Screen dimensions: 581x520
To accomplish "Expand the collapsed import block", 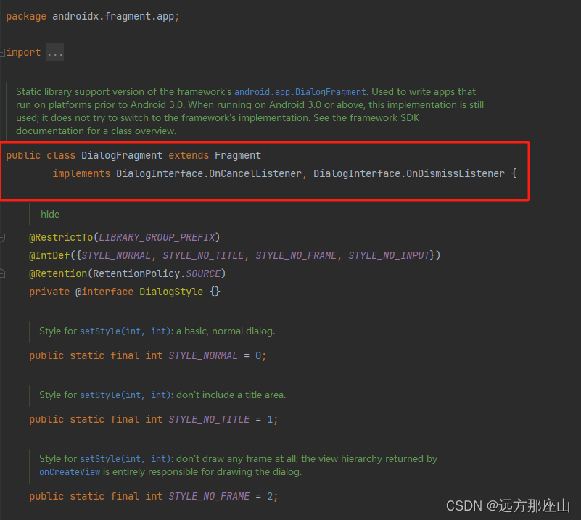I will click(2, 53).
